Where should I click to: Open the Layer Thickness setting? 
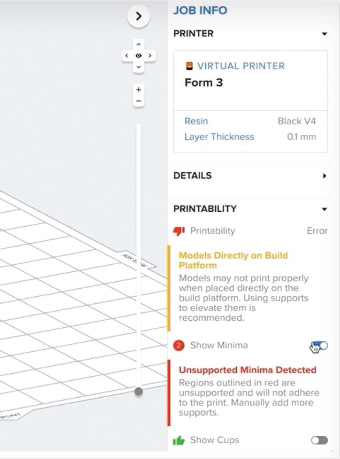coord(219,137)
